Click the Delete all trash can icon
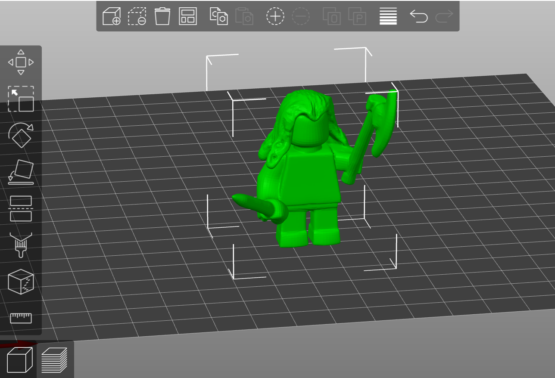The image size is (555, 378). point(162,16)
